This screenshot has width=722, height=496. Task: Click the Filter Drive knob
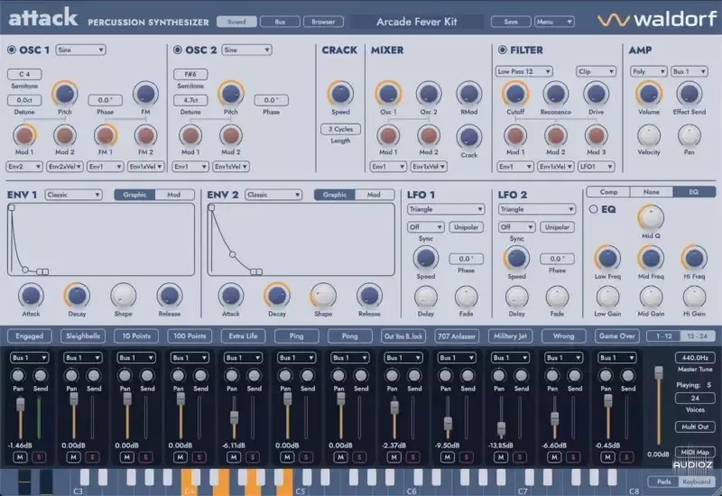(596, 94)
